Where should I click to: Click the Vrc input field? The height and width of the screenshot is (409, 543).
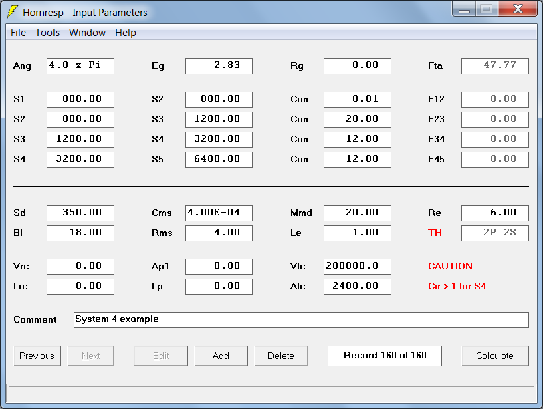pos(80,267)
